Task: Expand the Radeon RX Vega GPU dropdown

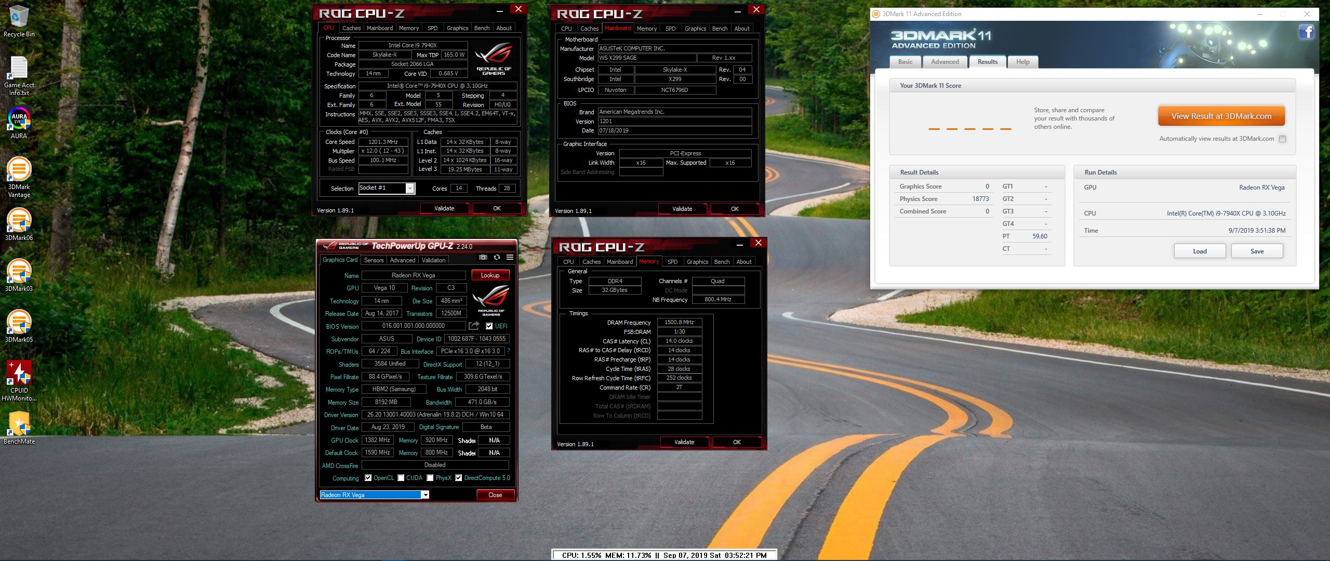Action: [425, 495]
